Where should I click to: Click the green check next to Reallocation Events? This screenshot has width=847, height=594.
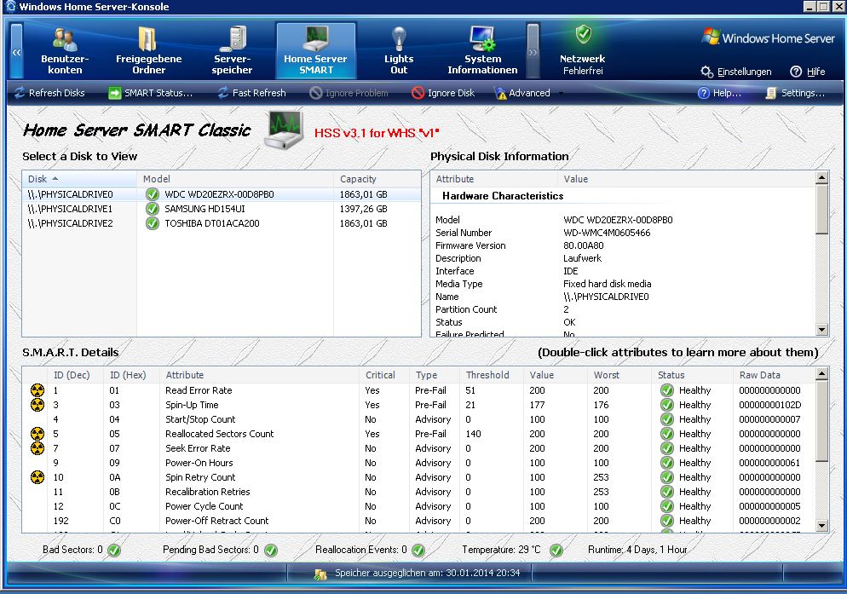(x=418, y=551)
